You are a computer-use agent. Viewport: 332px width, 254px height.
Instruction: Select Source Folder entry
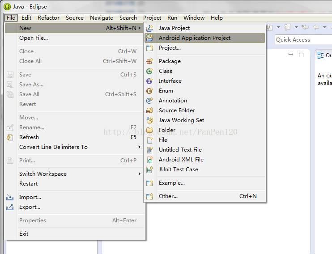click(205, 110)
